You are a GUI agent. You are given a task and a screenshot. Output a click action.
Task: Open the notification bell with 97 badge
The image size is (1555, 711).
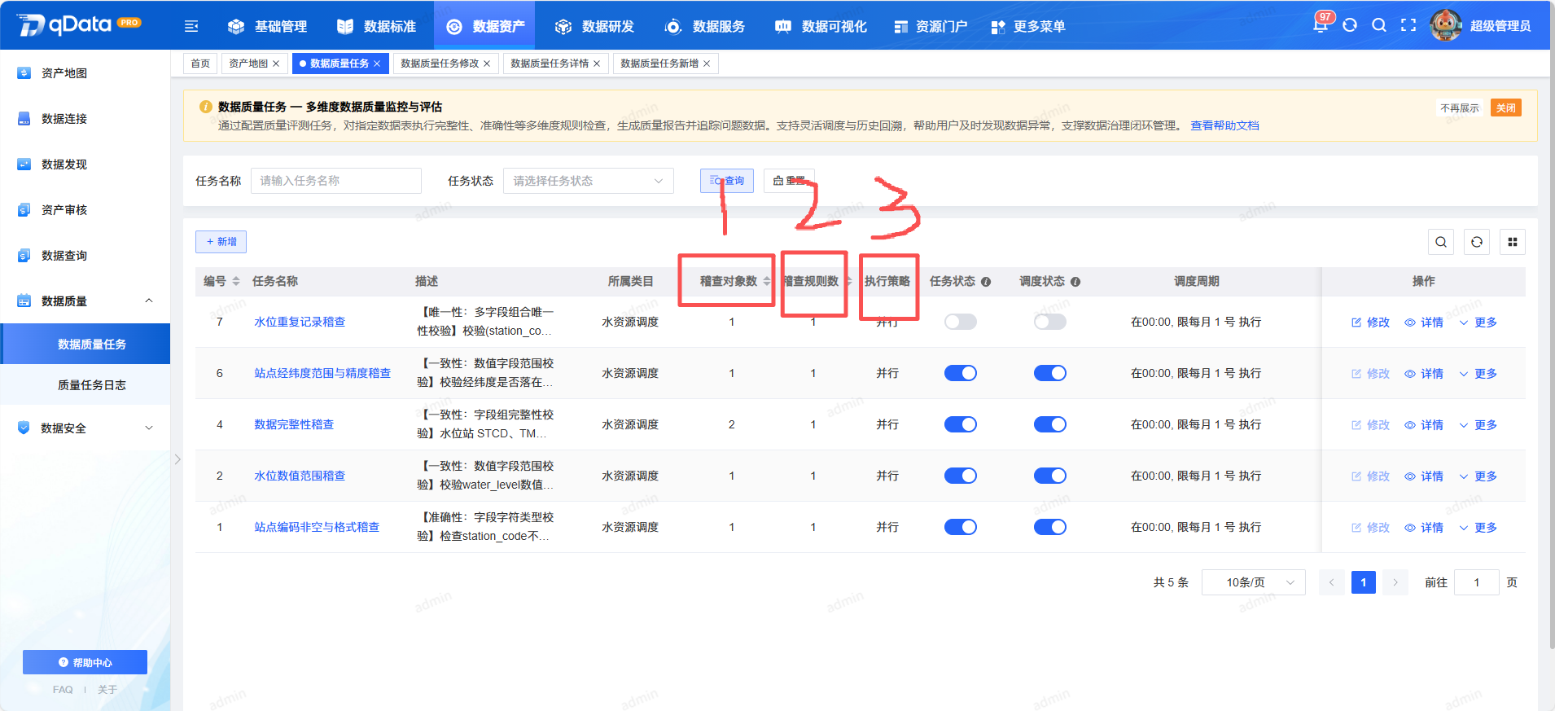click(1321, 24)
